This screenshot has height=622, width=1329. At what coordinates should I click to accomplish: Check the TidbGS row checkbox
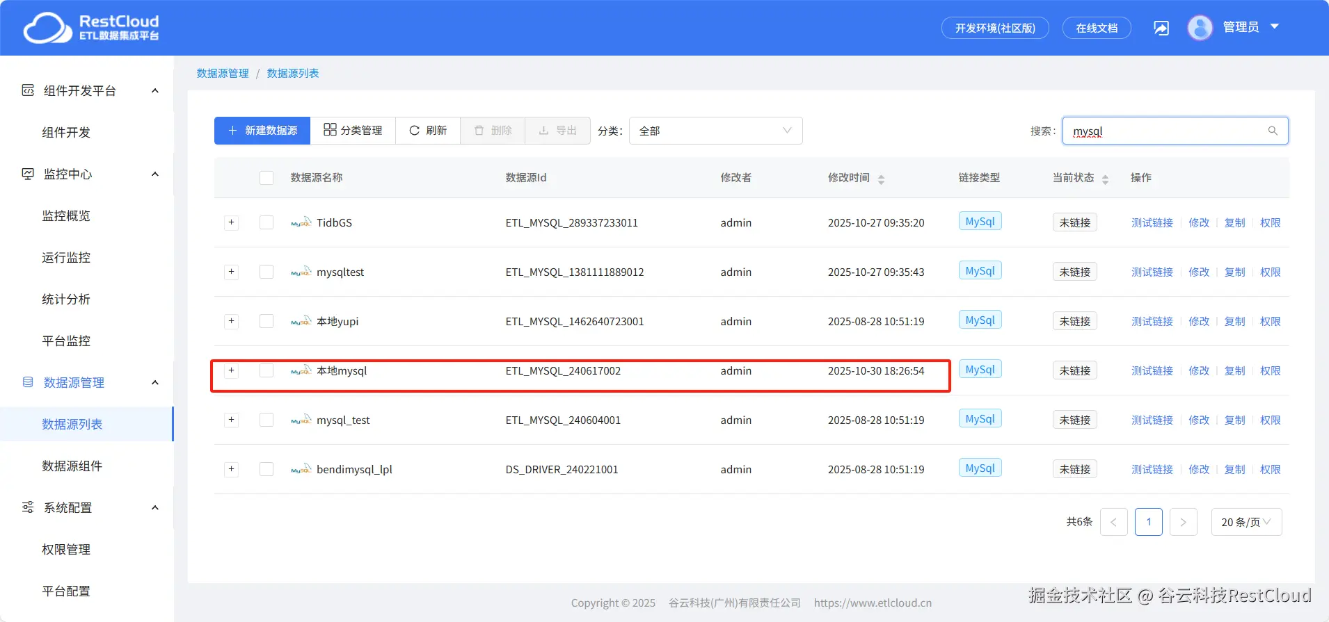266,222
